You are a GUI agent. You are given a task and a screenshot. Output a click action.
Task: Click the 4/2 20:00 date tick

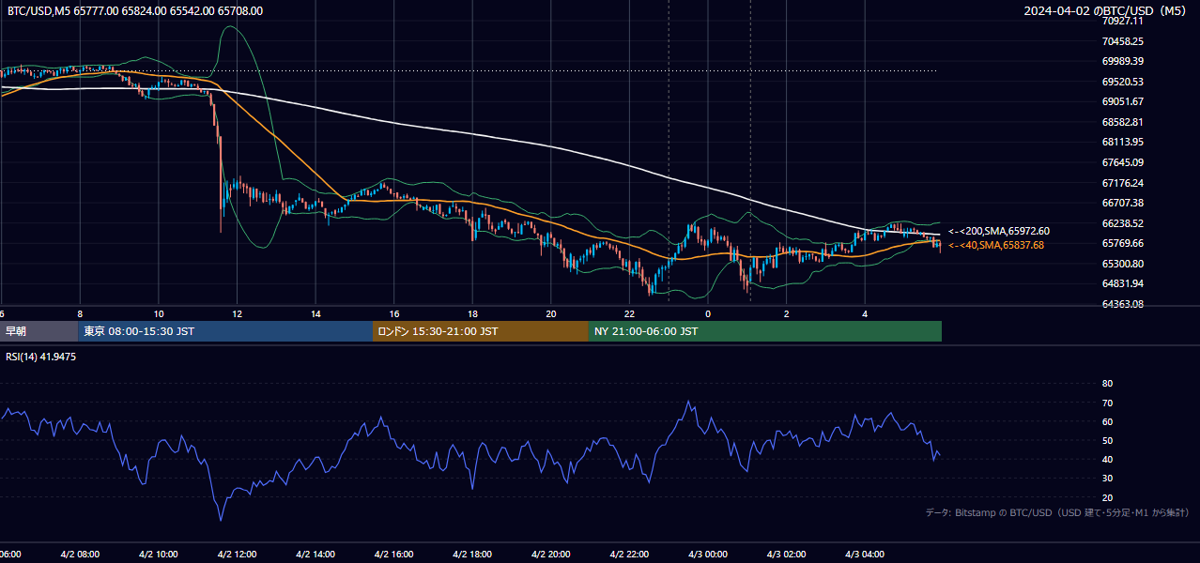click(550, 555)
